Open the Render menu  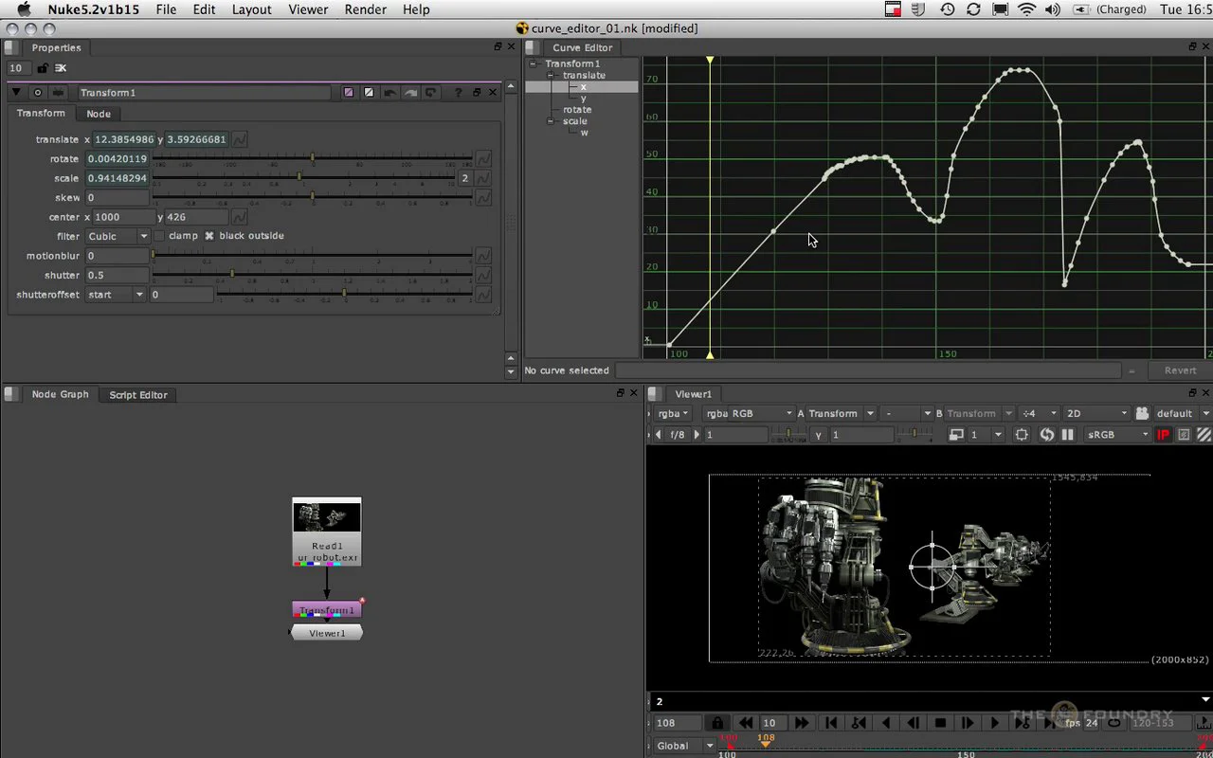(x=365, y=9)
